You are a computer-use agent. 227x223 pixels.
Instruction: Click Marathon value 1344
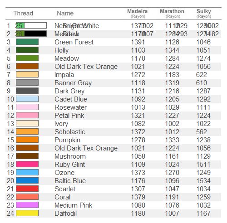(172, 50)
